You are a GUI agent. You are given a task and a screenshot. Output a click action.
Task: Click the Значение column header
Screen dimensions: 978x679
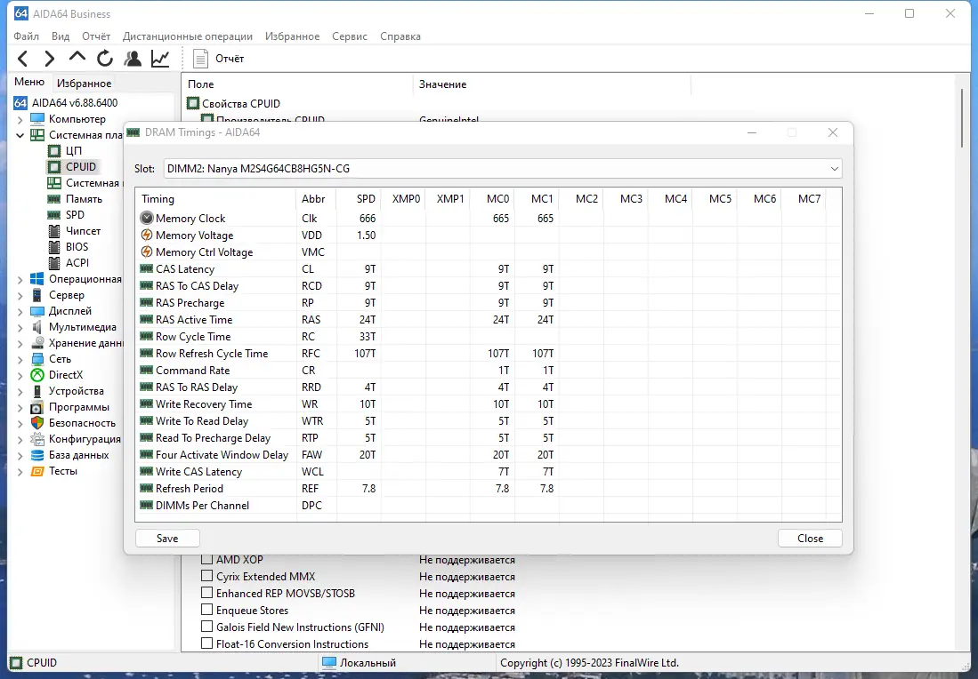(x=552, y=84)
